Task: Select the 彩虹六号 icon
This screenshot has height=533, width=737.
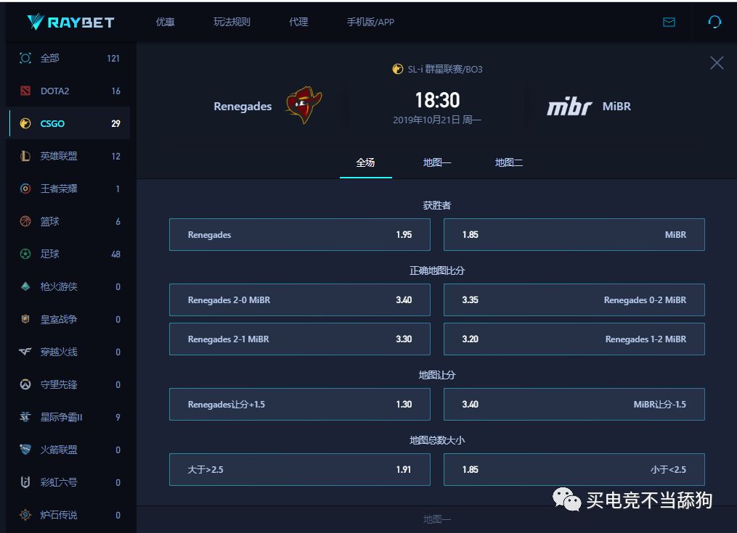Action: 25,482
